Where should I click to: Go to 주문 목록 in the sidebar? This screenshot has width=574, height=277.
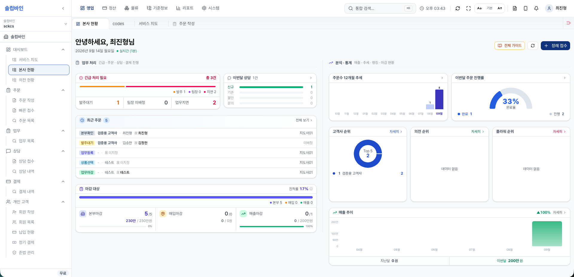[x=39, y=121]
